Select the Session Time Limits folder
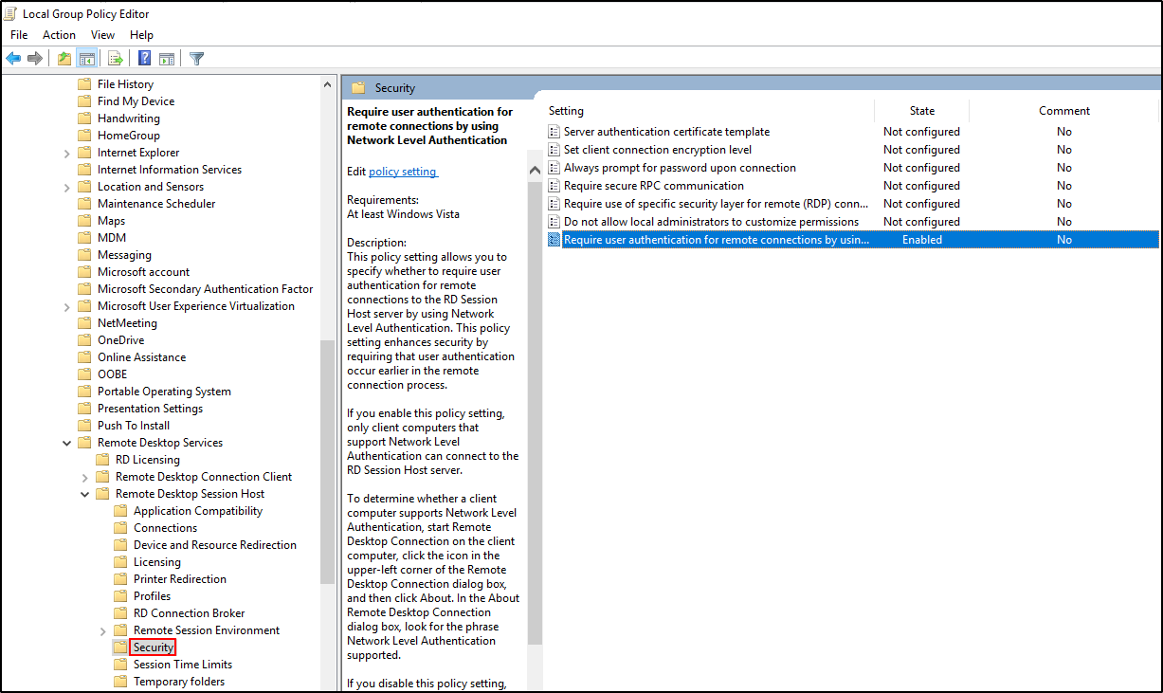This screenshot has height=693, width=1163. (183, 665)
